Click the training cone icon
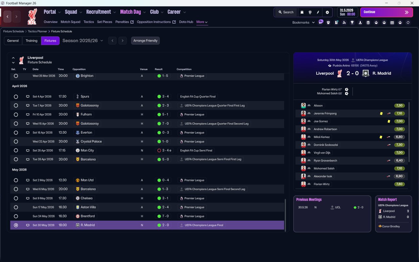 (360, 23)
